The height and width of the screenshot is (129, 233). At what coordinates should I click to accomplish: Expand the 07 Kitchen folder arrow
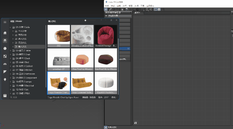tap(10, 70)
